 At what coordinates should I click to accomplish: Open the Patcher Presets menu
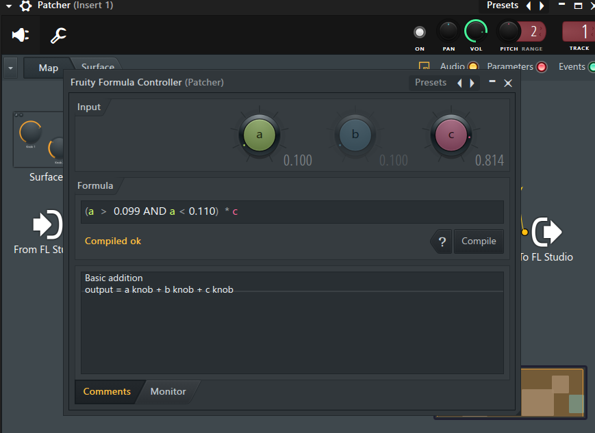pos(503,5)
